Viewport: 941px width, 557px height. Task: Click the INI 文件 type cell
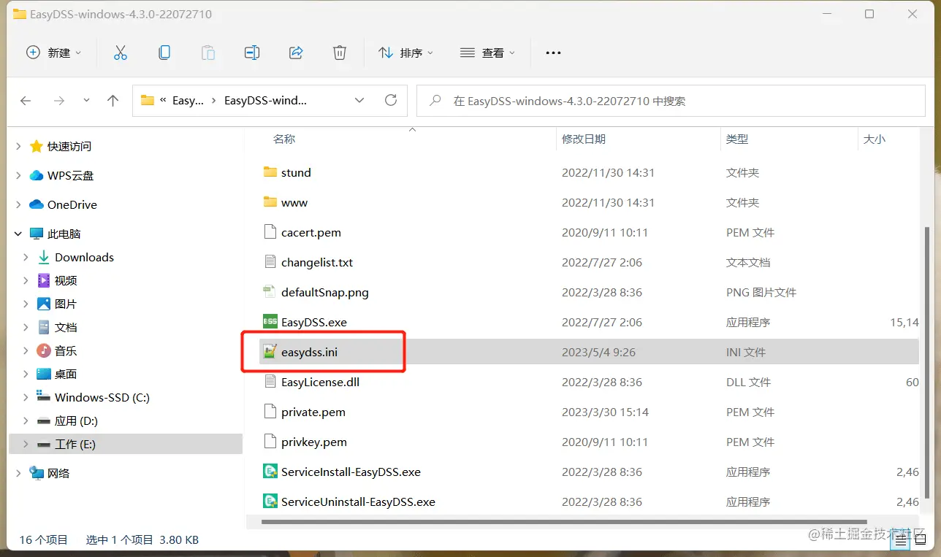pos(746,352)
